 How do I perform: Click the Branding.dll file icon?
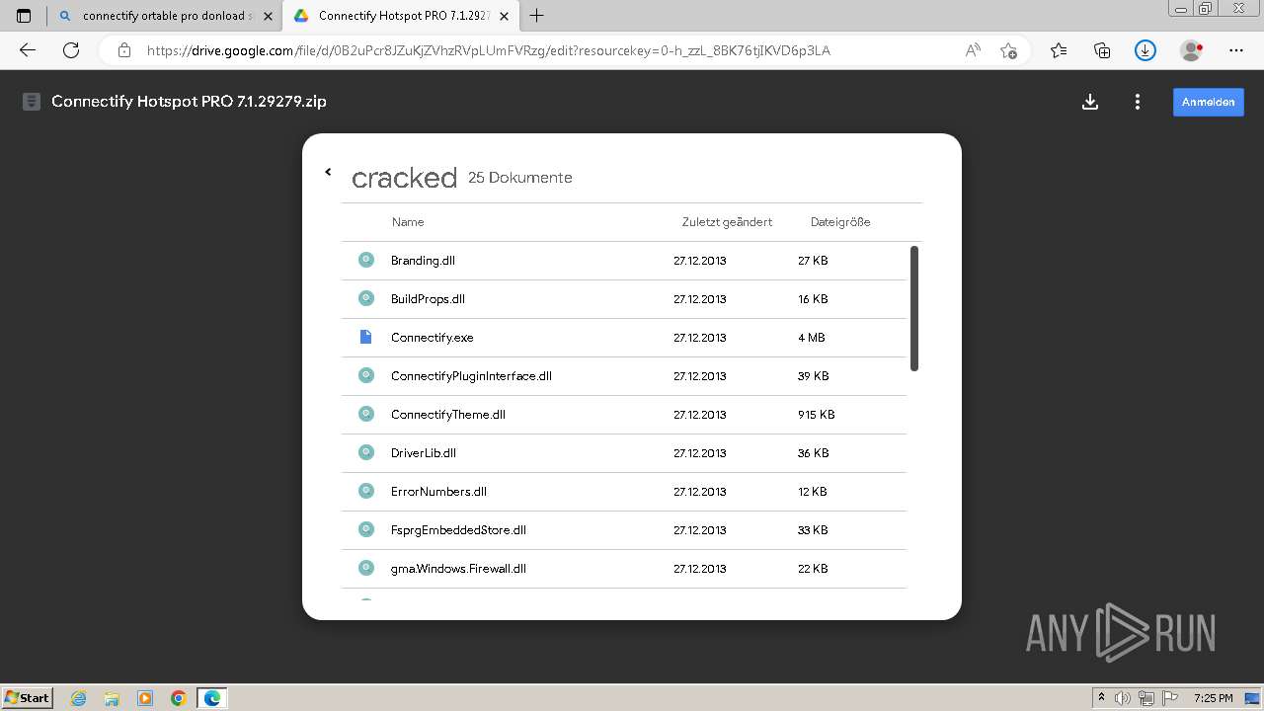pos(366,260)
